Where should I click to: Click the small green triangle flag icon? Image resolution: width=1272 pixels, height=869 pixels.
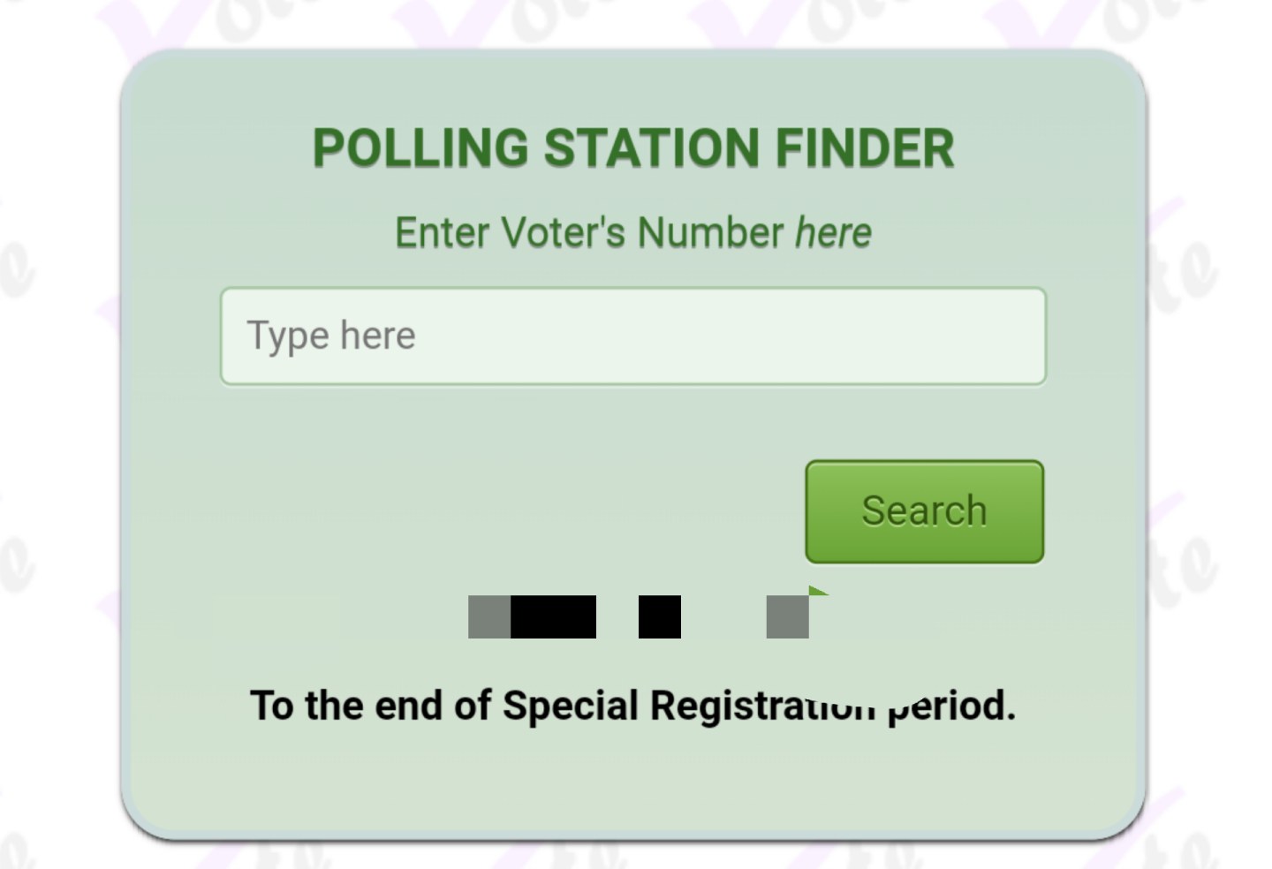point(817,591)
